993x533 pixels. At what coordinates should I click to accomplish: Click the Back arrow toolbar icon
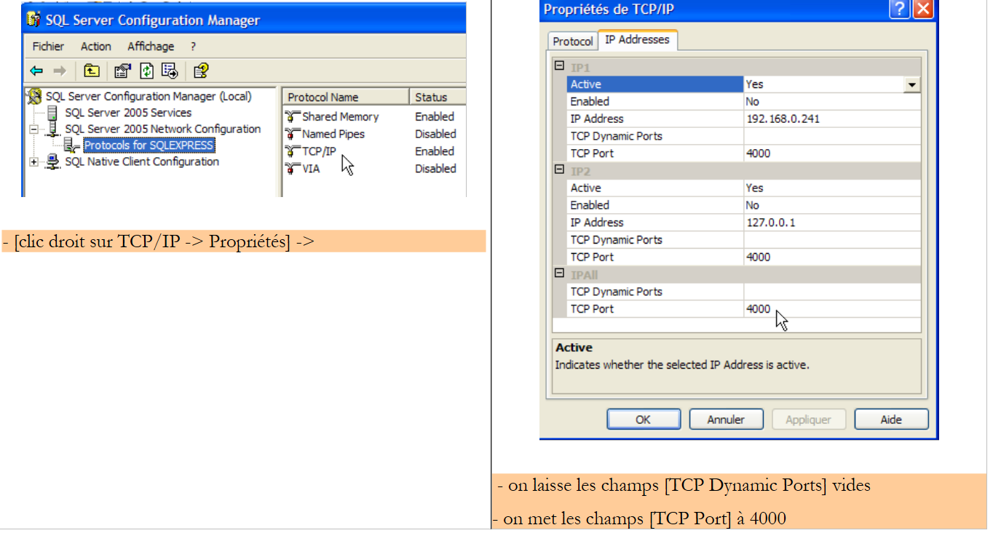[x=36, y=71]
